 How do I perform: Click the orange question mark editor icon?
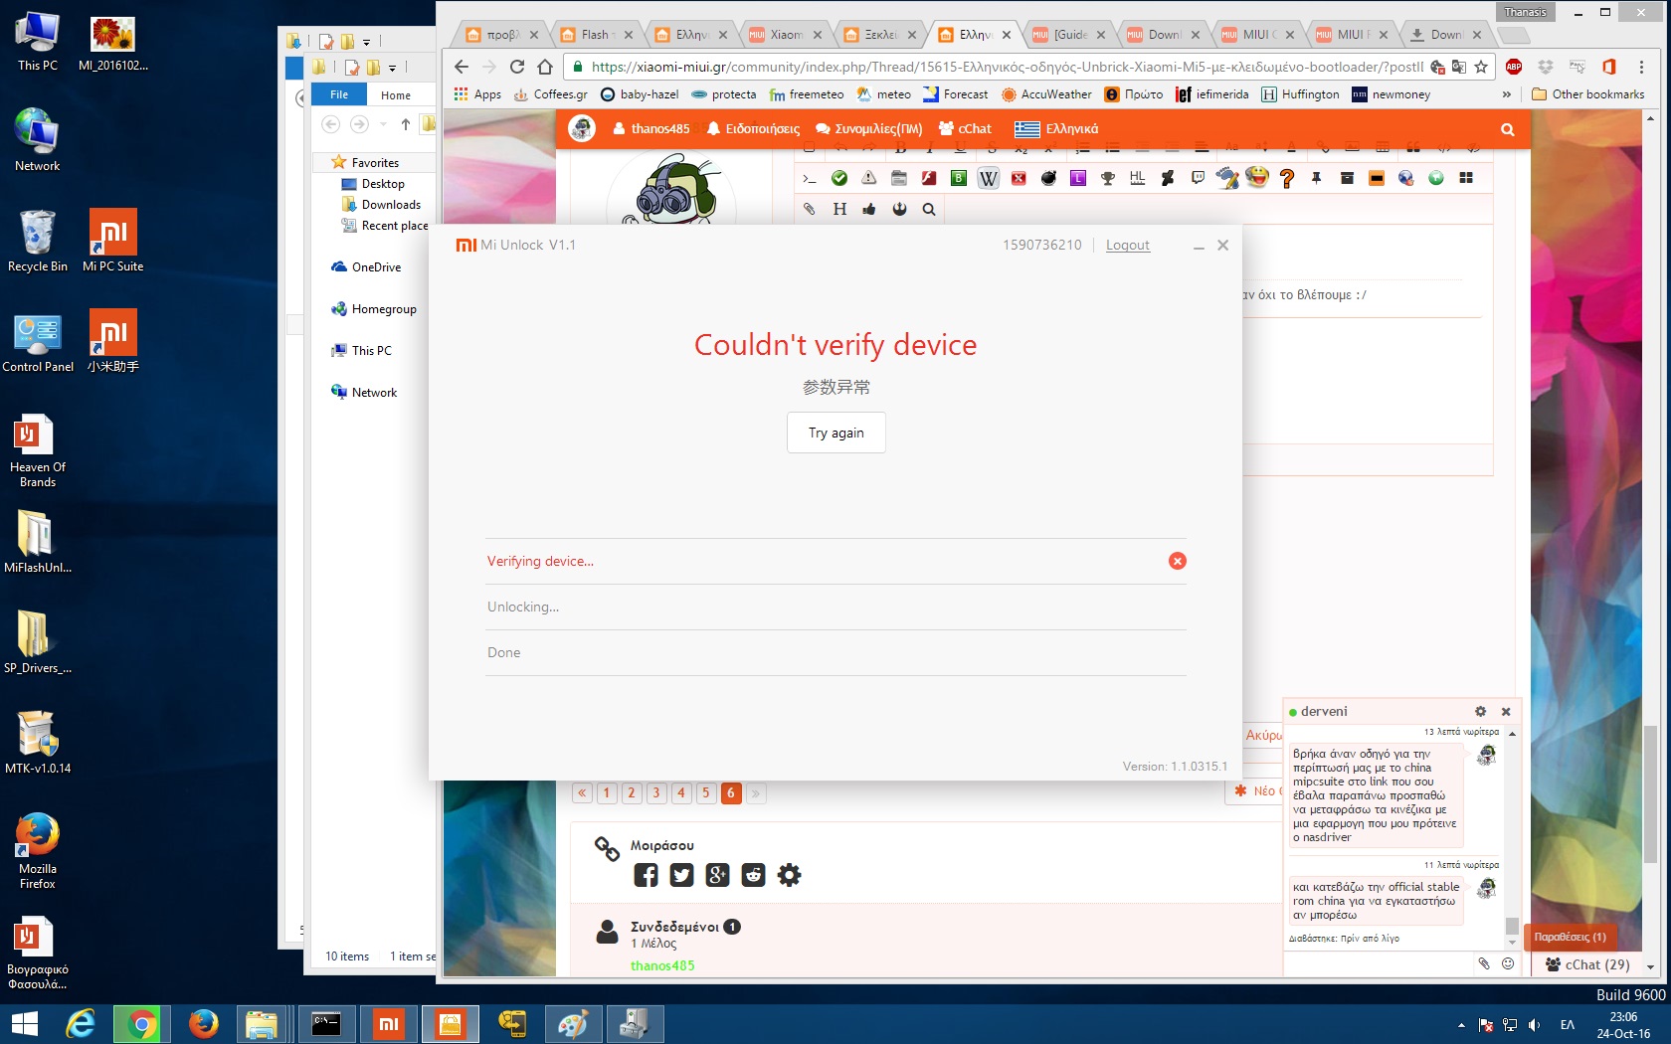click(x=1286, y=178)
